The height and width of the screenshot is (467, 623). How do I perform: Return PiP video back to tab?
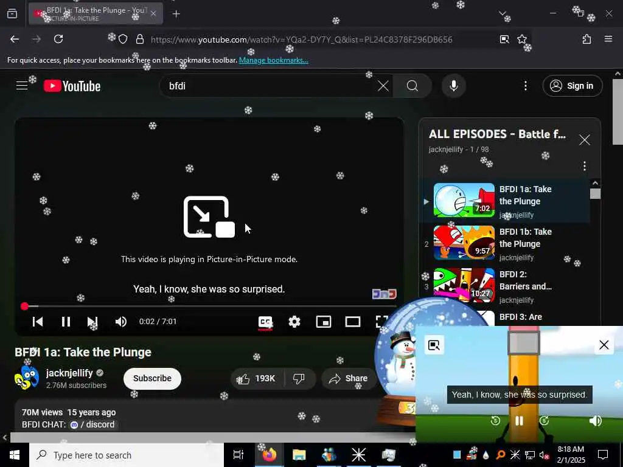point(433,345)
